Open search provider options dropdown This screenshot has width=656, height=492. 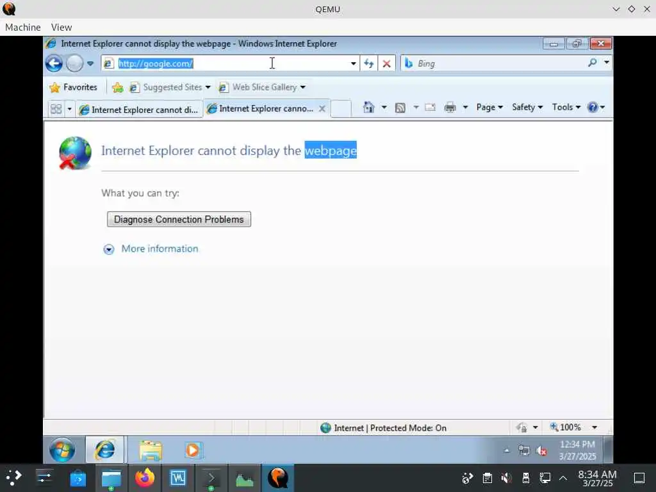coord(607,63)
